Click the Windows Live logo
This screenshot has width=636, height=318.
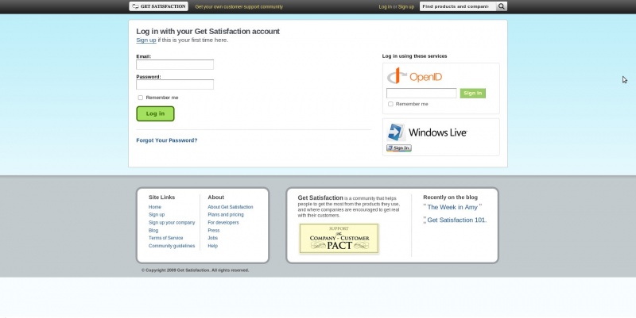click(427, 132)
